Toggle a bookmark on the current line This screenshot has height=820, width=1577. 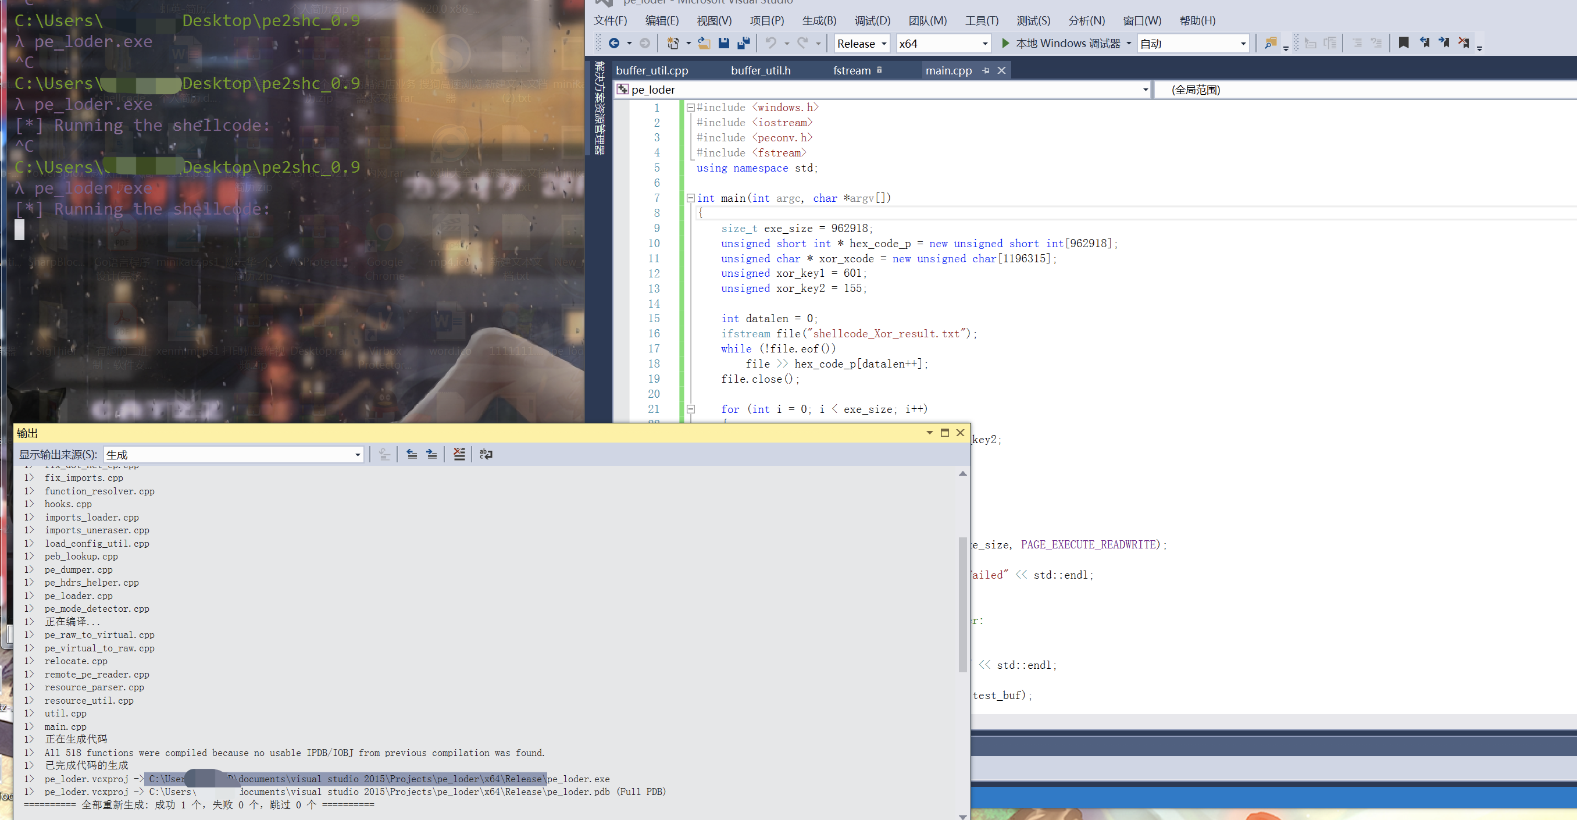[1403, 42]
